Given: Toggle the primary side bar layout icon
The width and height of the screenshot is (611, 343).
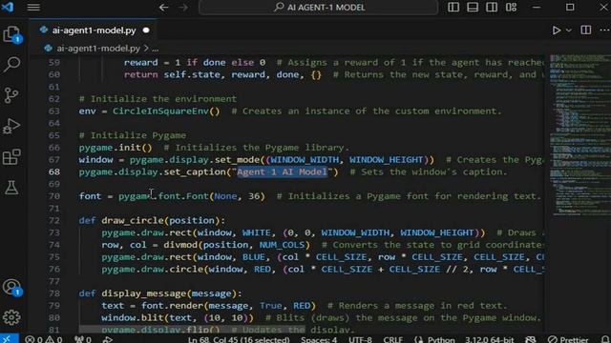Looking at the screenshot, I should (x=453, y=8).
